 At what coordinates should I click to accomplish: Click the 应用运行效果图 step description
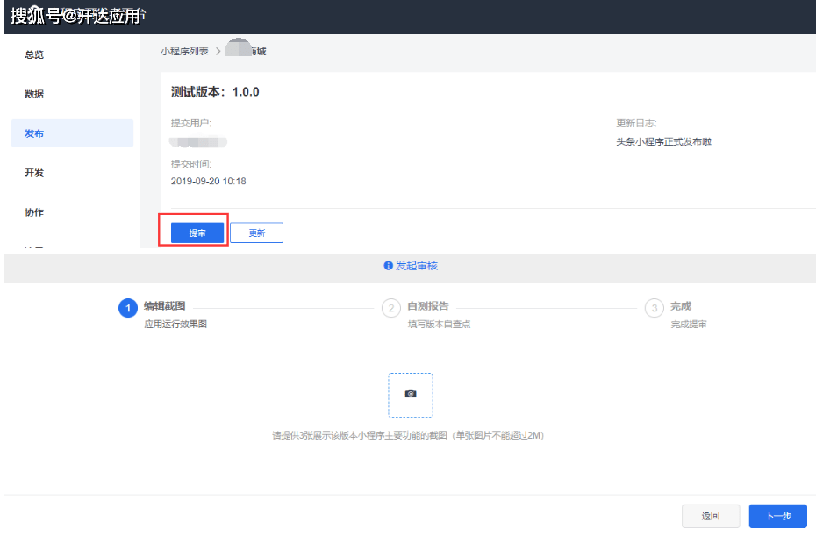(175, 324)
